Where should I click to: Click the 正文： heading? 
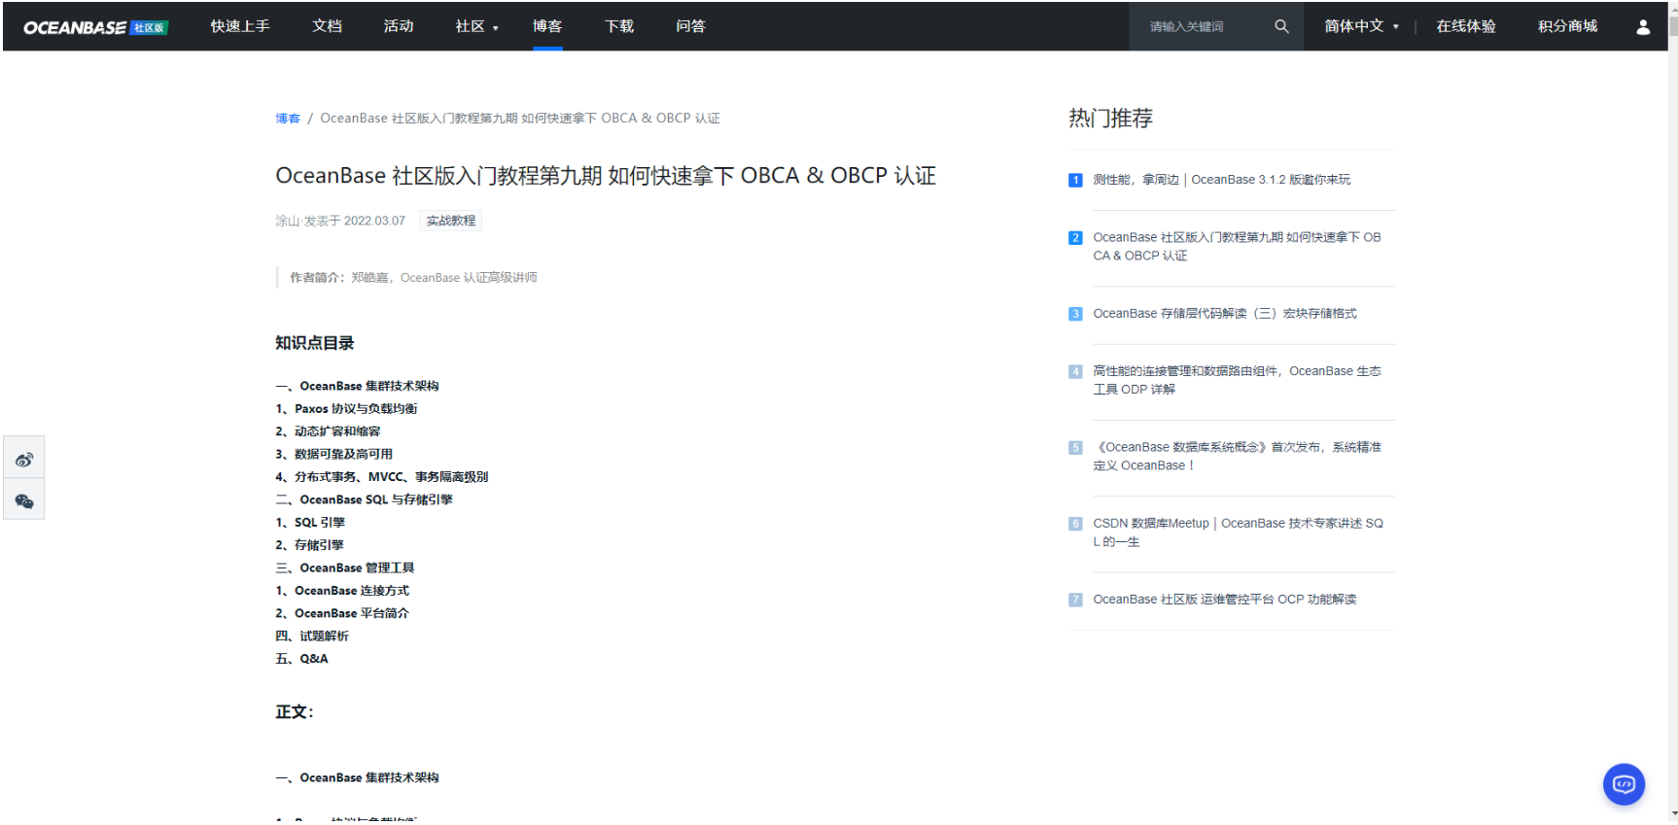coord(295,712)
